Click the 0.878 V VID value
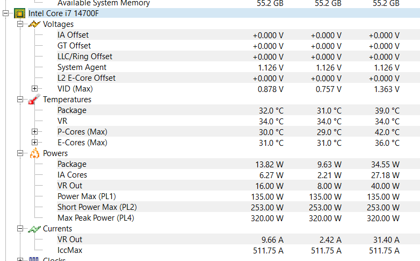 [x=271, y=89]
